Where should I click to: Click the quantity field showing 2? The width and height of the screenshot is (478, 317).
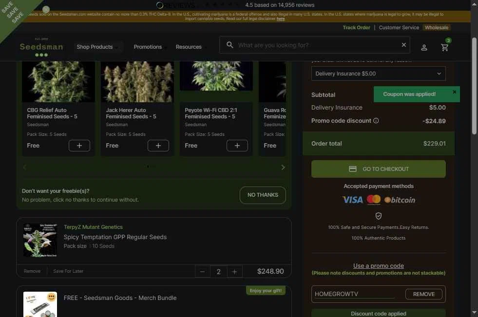(219, 272)
